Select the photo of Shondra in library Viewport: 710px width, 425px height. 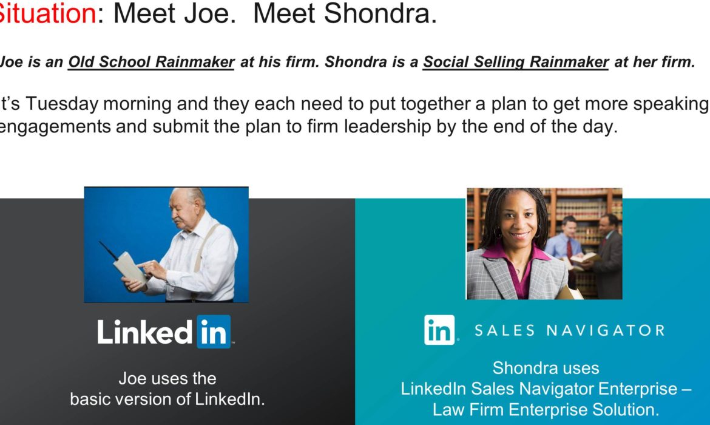[x=544, y=243]
